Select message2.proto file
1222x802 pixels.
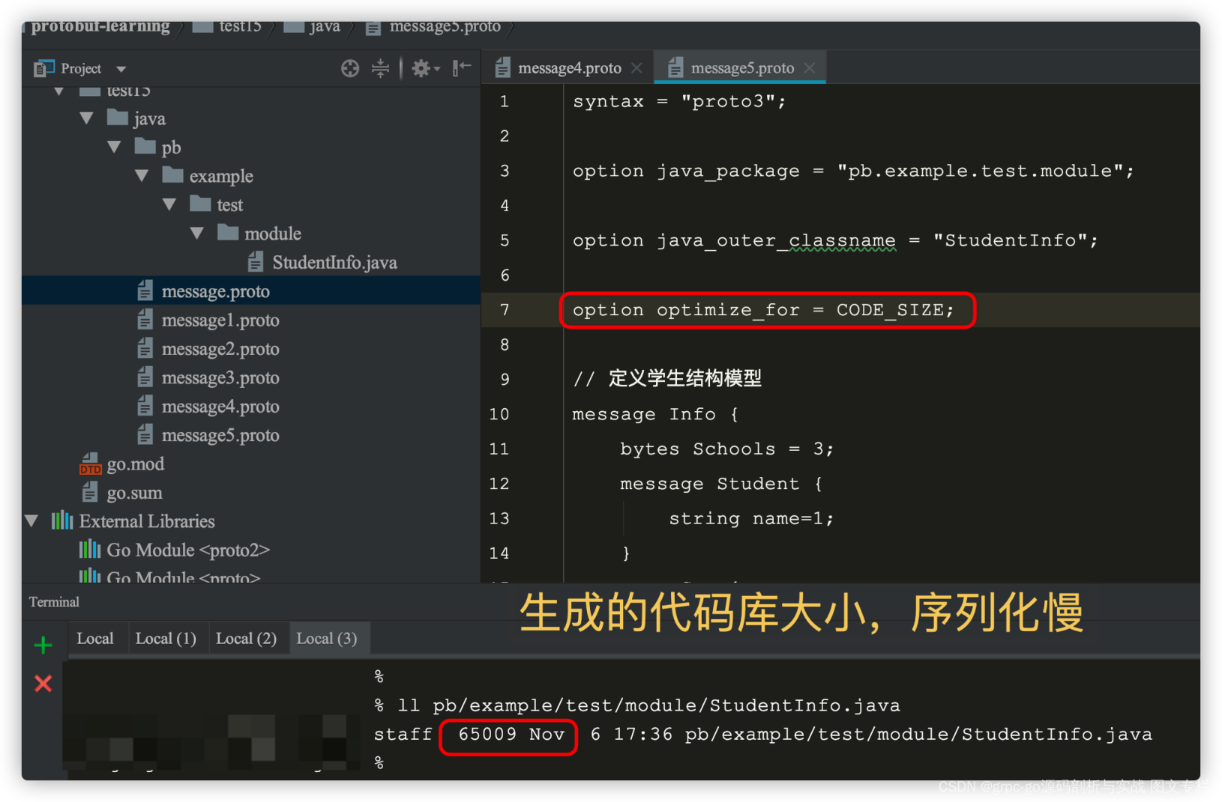pyautogui.click(x=220, y=349)
